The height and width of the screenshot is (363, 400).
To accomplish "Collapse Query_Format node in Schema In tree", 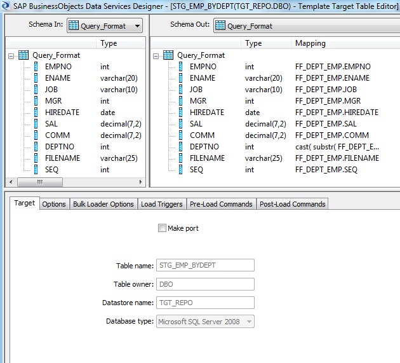I will tap(11, 56).
